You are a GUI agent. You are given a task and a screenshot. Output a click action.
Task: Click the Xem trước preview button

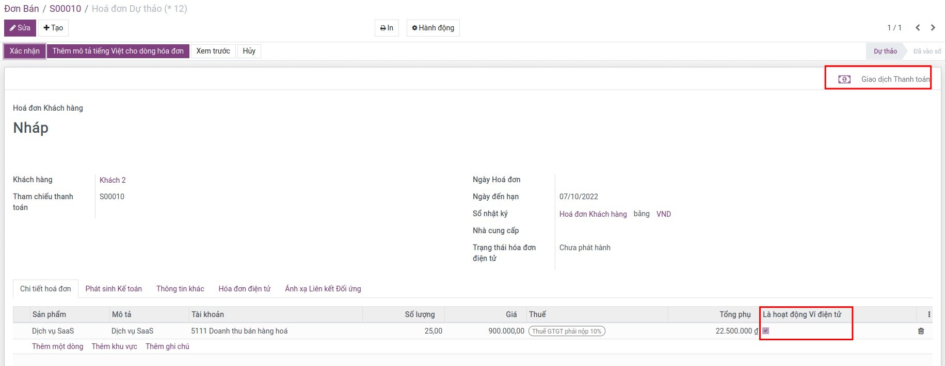pos(213,51)
